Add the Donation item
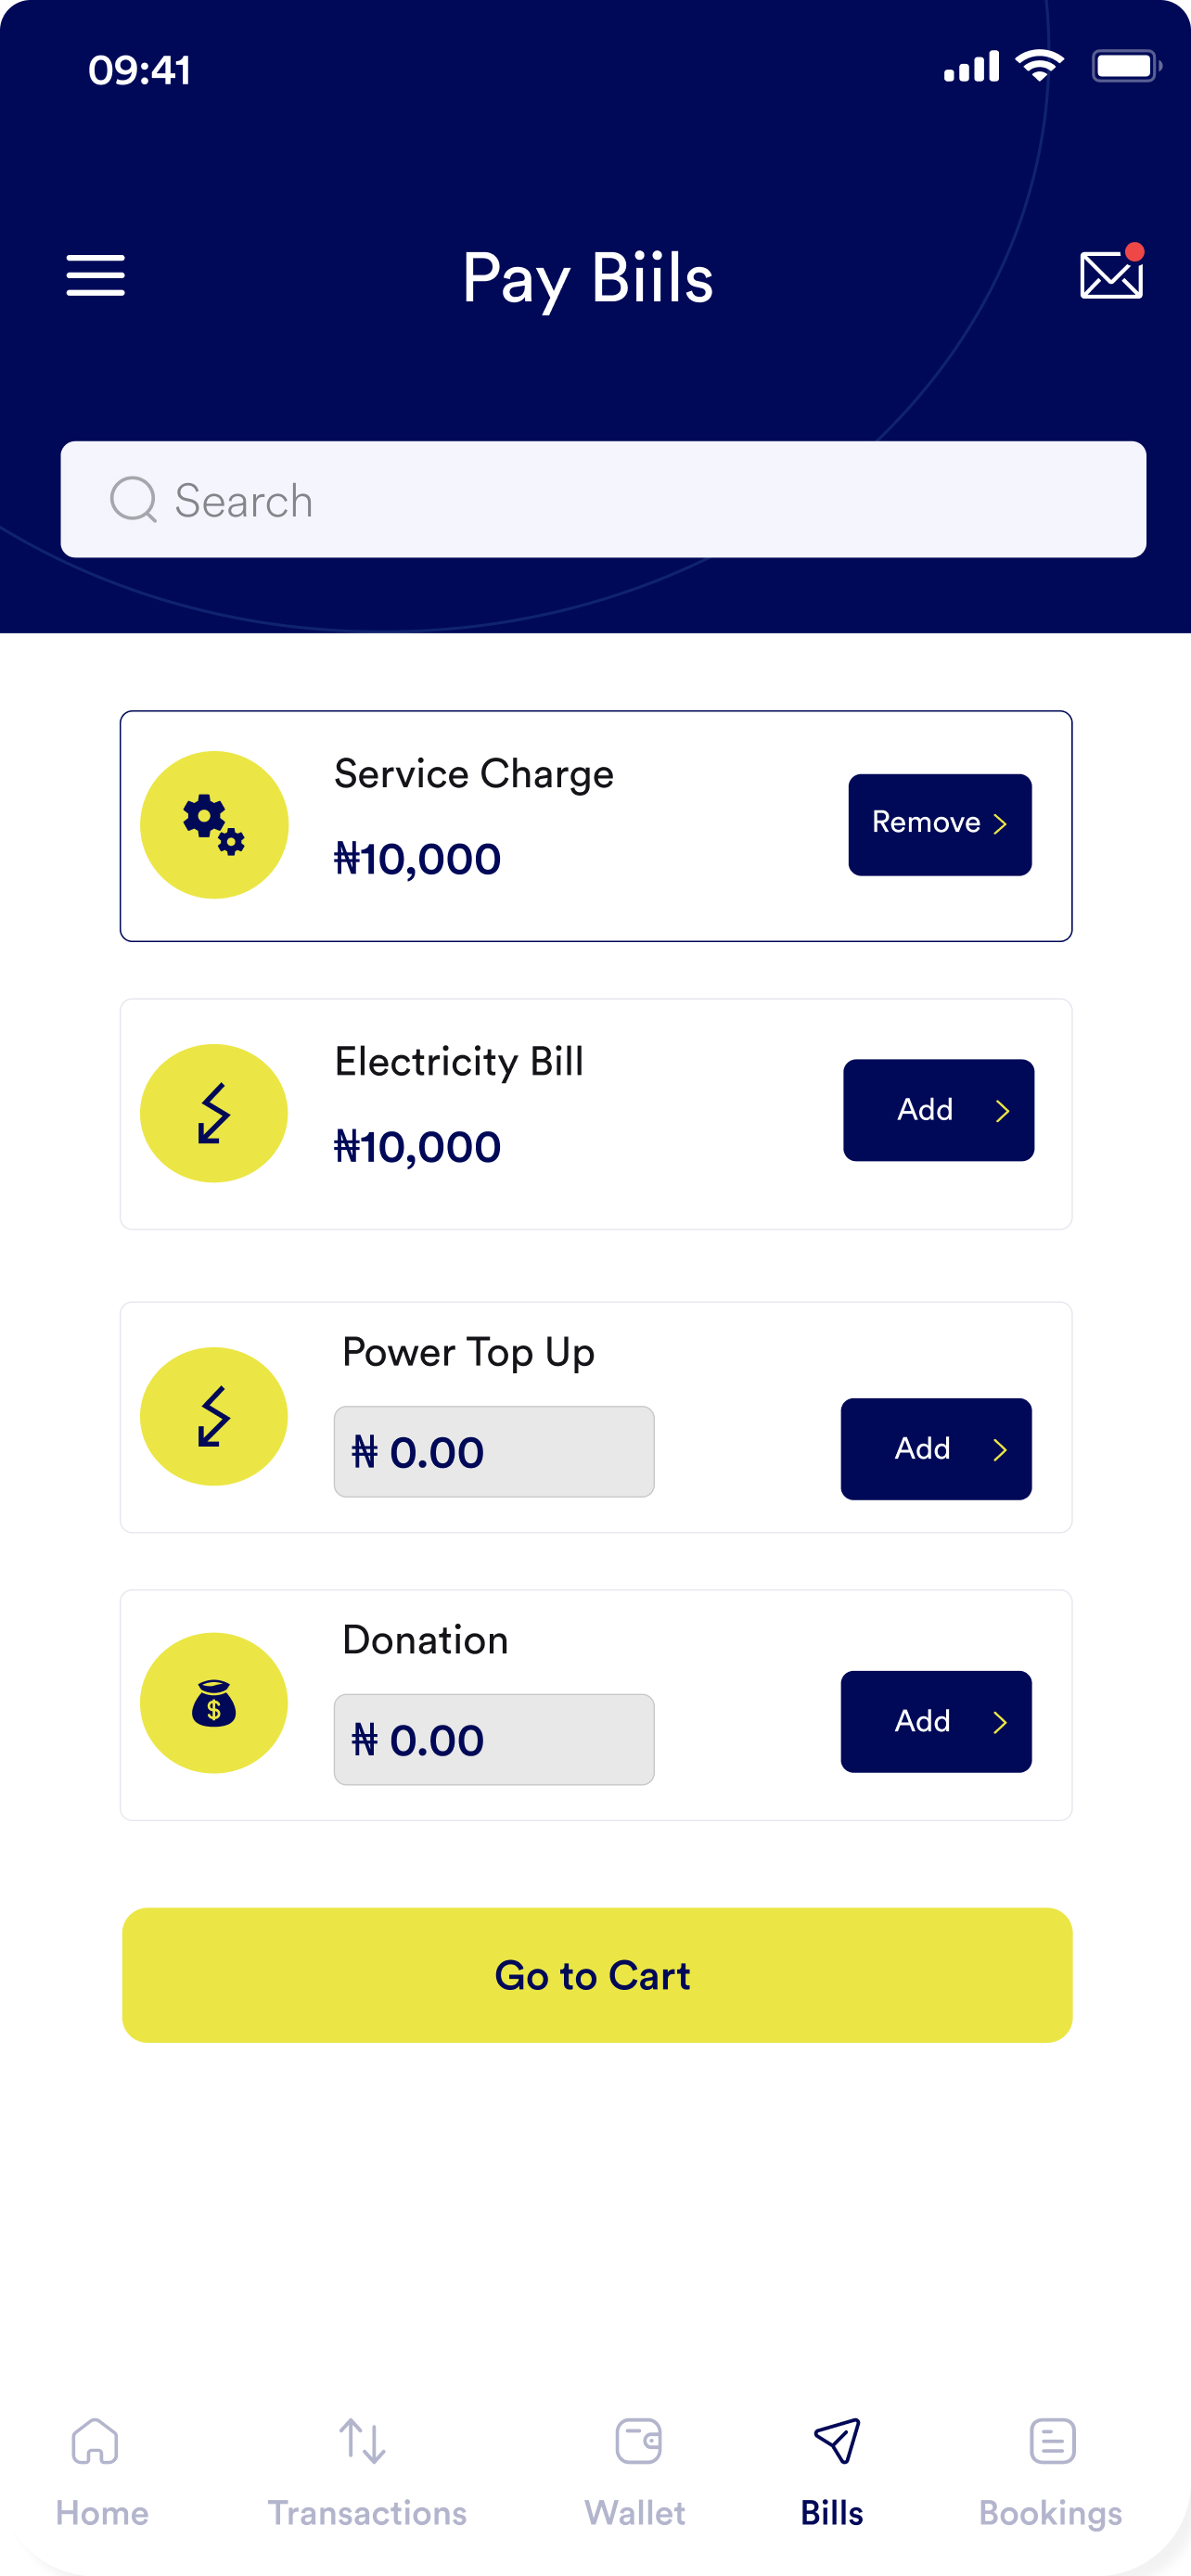The image size is (1191, 2576). pos(936,1722)
